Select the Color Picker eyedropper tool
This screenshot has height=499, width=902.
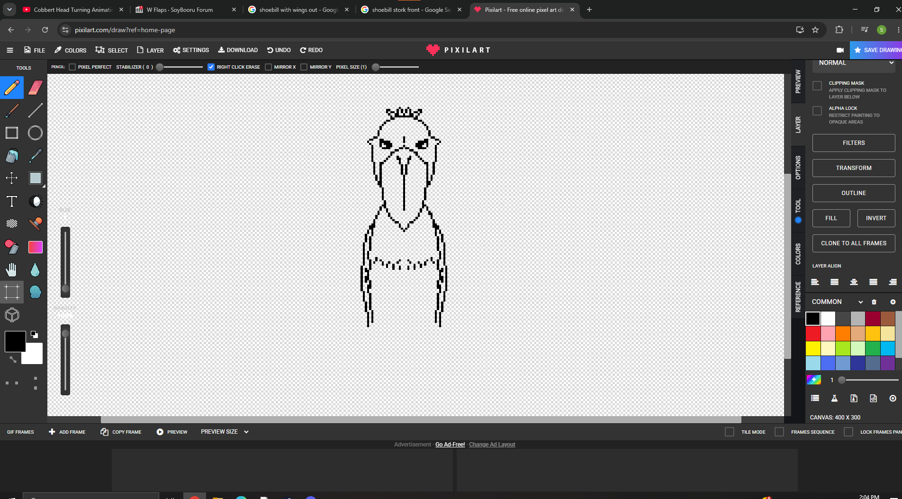click(x=36, y=156)
